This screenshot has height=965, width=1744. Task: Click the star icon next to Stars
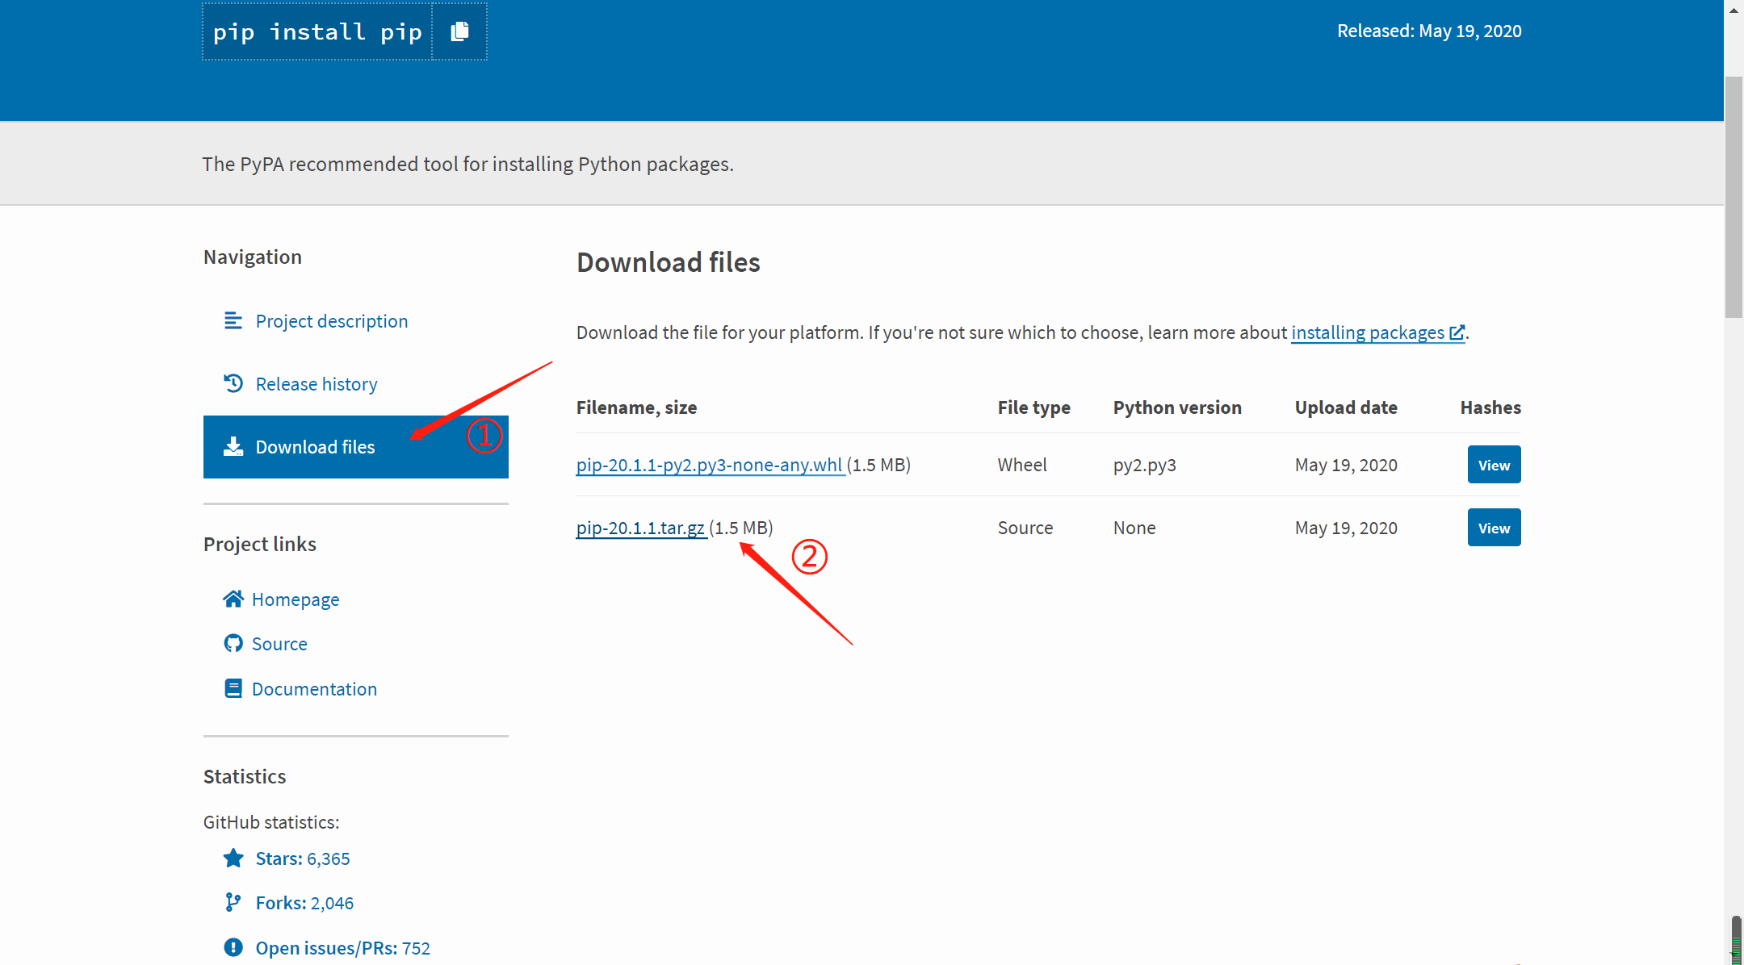(233, 858)
